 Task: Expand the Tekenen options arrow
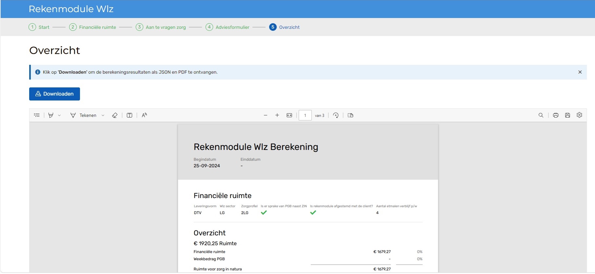point(103,115)
